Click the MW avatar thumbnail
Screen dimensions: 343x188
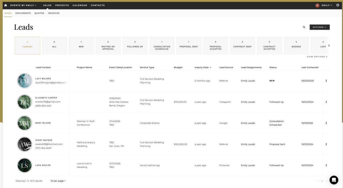tap(25, 123)
